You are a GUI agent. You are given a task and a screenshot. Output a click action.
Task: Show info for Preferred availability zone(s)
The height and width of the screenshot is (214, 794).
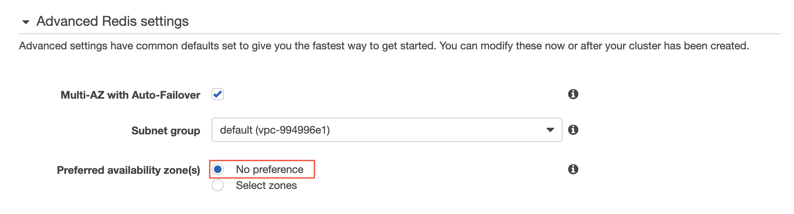coord(573,169)
